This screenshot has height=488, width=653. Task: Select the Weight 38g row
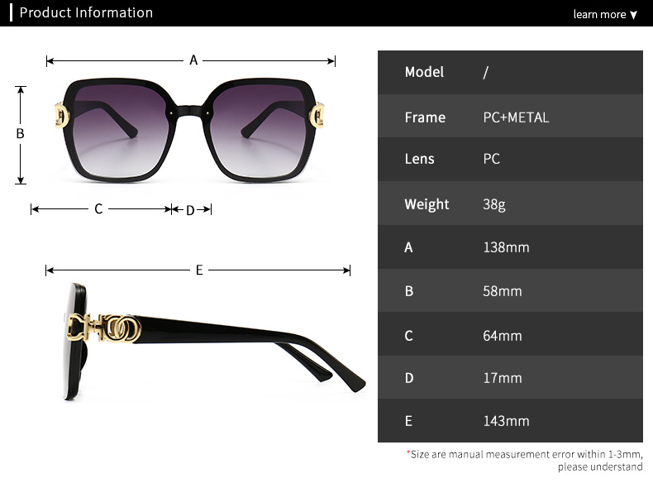pyautogui.click(x=510, y=203)
